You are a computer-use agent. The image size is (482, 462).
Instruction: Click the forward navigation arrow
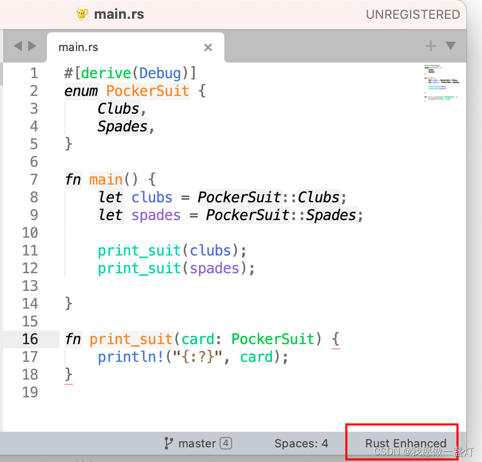[x=32, y=46]
